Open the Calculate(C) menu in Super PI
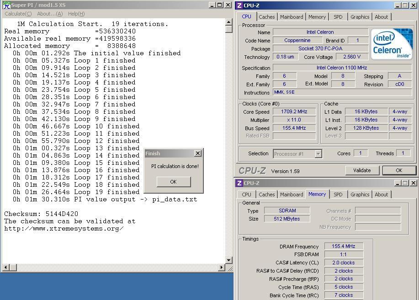Screen dimensions: 419x300 pos(18,14)
